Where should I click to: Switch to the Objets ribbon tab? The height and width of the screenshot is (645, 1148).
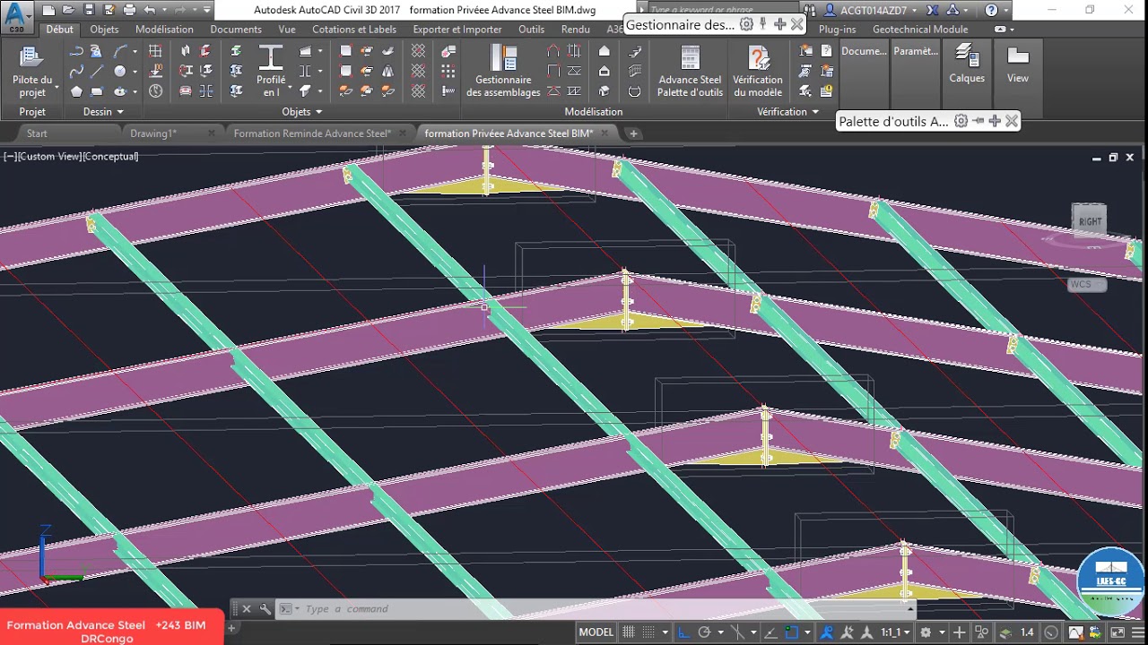[x=104, y=30]
